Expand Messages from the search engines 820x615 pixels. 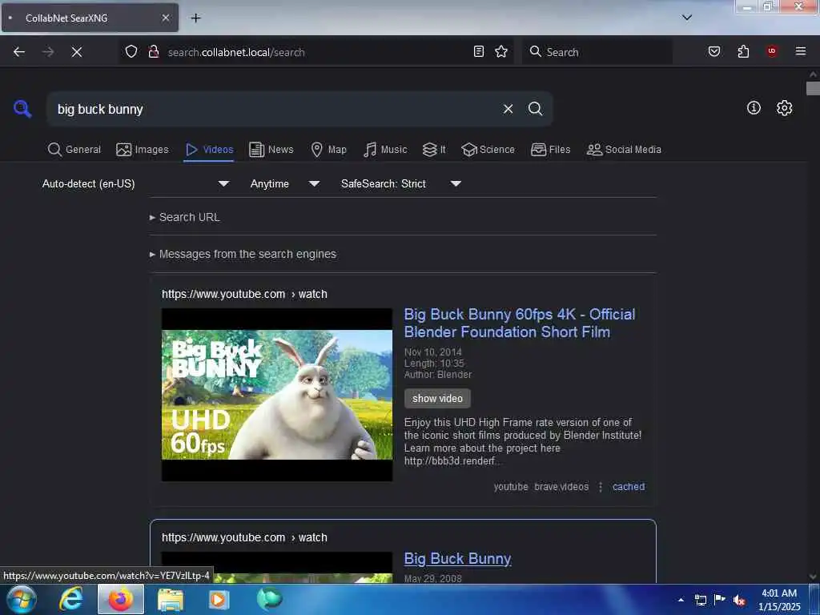tap(243, 254)
